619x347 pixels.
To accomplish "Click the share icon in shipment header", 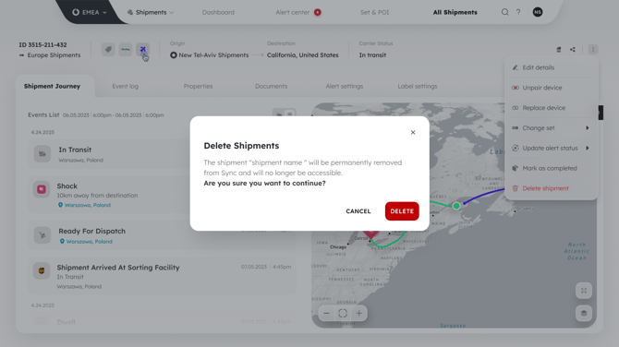I will coord(573,50).
